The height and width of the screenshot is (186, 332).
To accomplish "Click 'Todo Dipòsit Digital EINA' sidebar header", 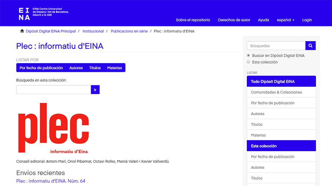I will click(281, 81).
